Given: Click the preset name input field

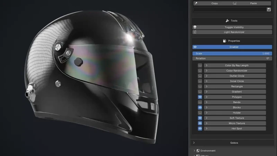Looking at the screenshot, I should click(230, 9).
